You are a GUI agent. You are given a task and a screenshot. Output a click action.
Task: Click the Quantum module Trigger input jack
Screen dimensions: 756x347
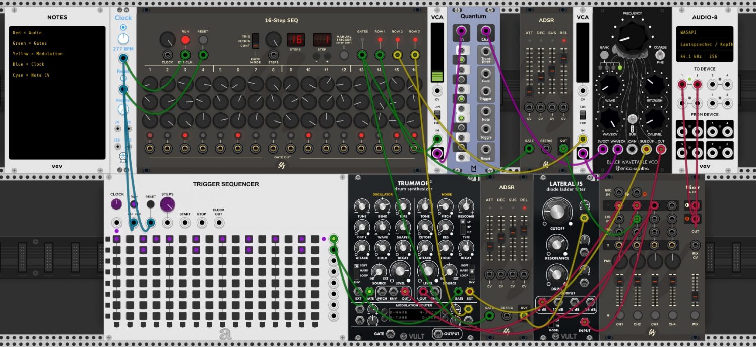tap(486, 92)
